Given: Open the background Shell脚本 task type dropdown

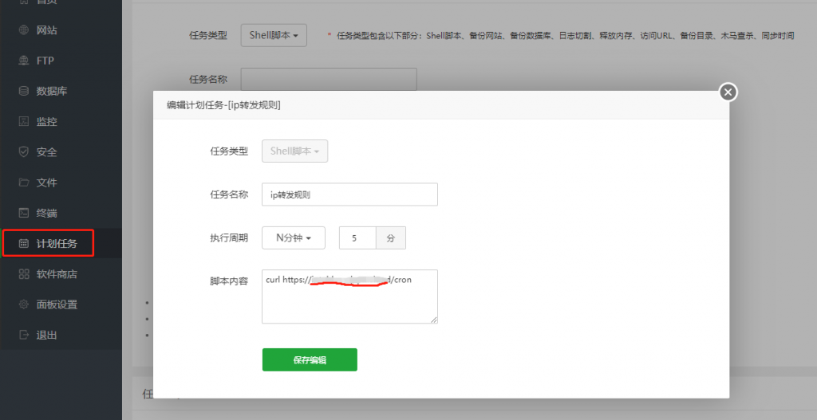Looking at the screenshot, I should click(x=274, y=35).
